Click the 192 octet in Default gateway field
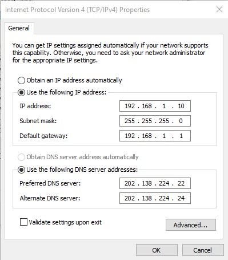This screenshot has width=228, height=260. [130, 136]
